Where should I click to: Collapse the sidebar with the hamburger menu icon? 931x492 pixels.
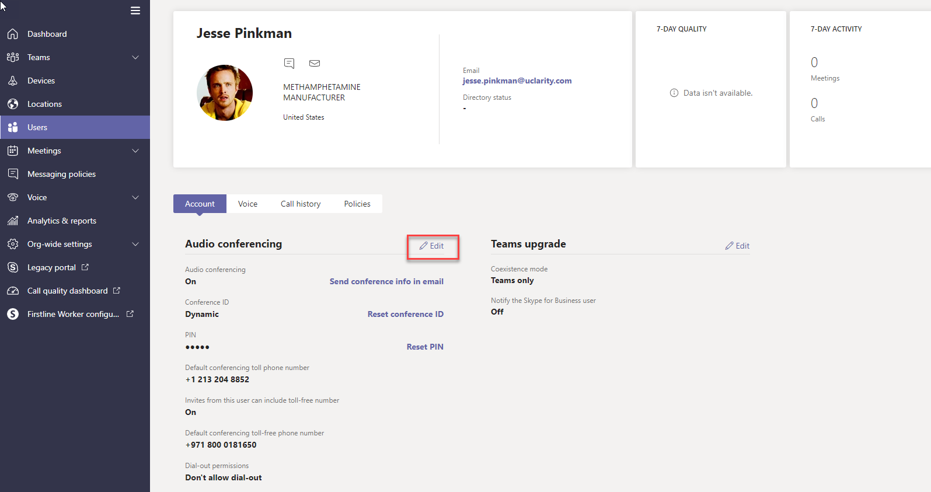[135, 11]
